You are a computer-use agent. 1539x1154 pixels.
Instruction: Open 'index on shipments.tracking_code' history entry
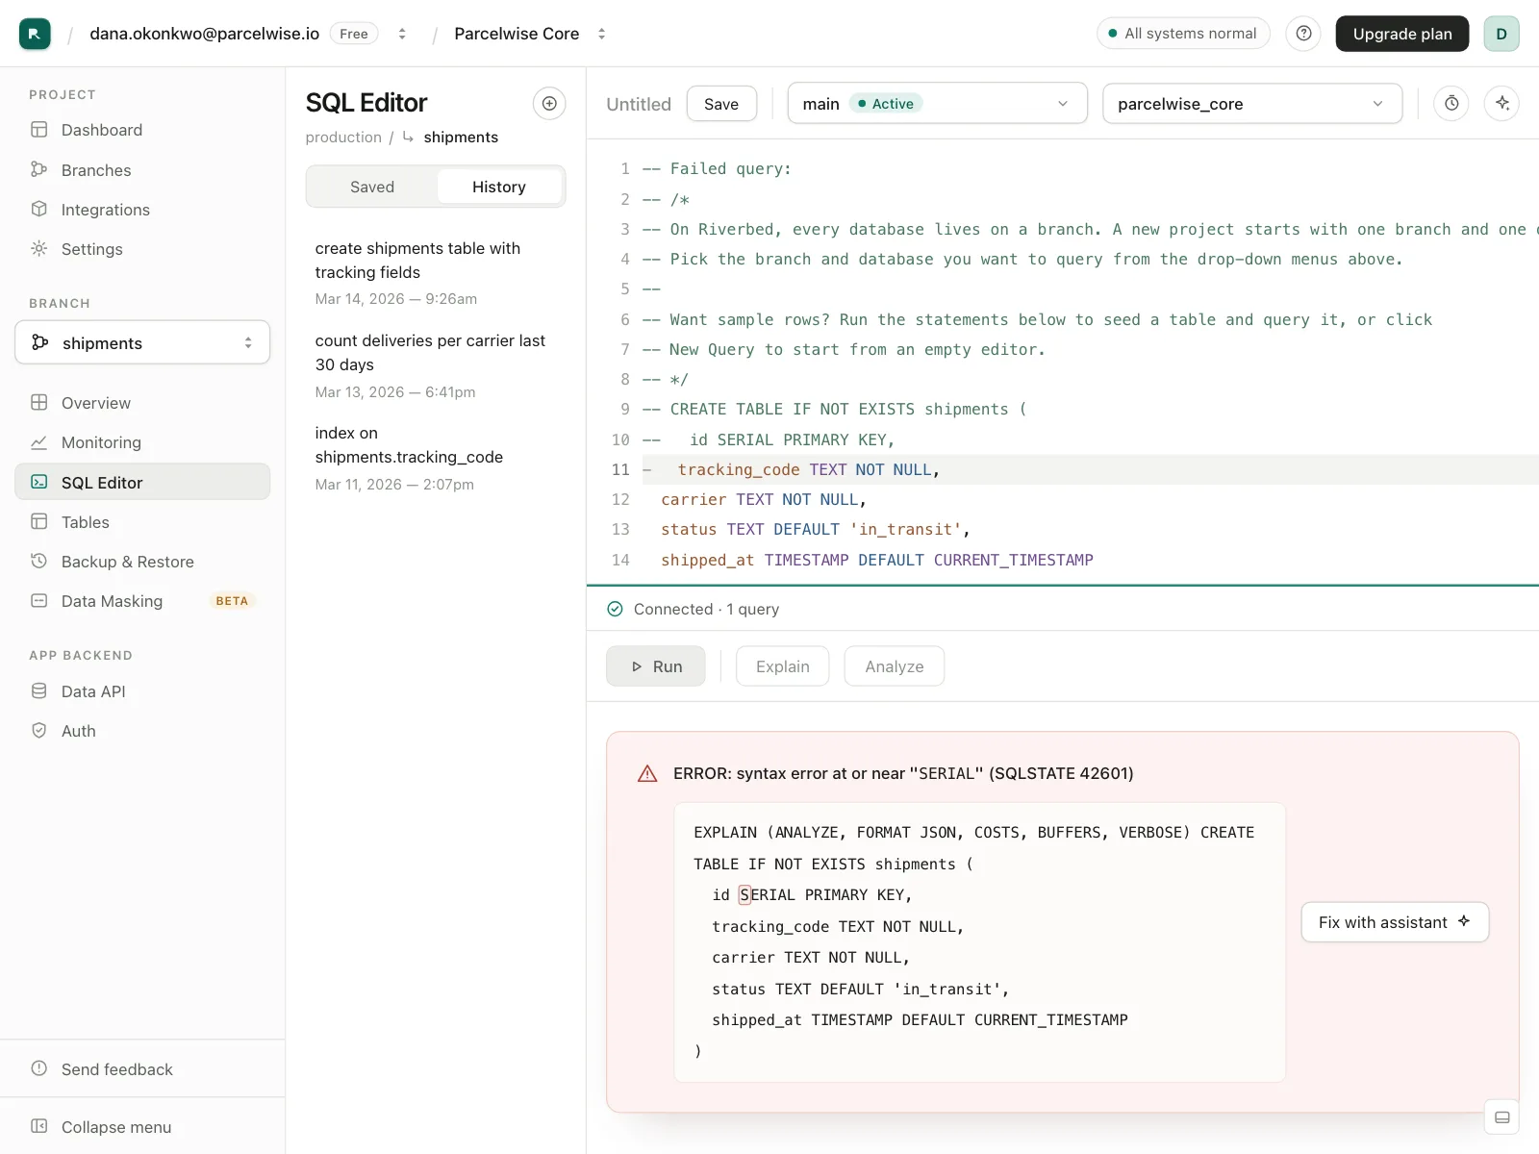(x=436, y=458)
